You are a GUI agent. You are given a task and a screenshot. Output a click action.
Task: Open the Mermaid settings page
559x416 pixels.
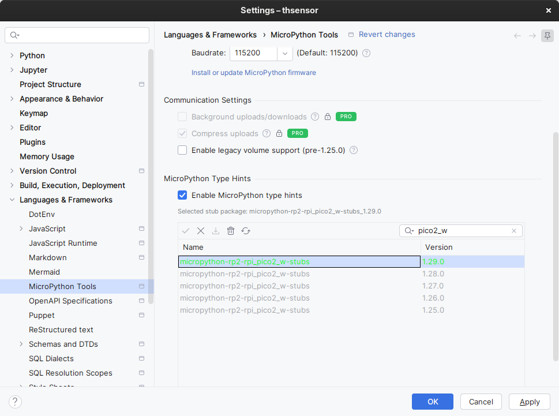(x=44, y=272)
